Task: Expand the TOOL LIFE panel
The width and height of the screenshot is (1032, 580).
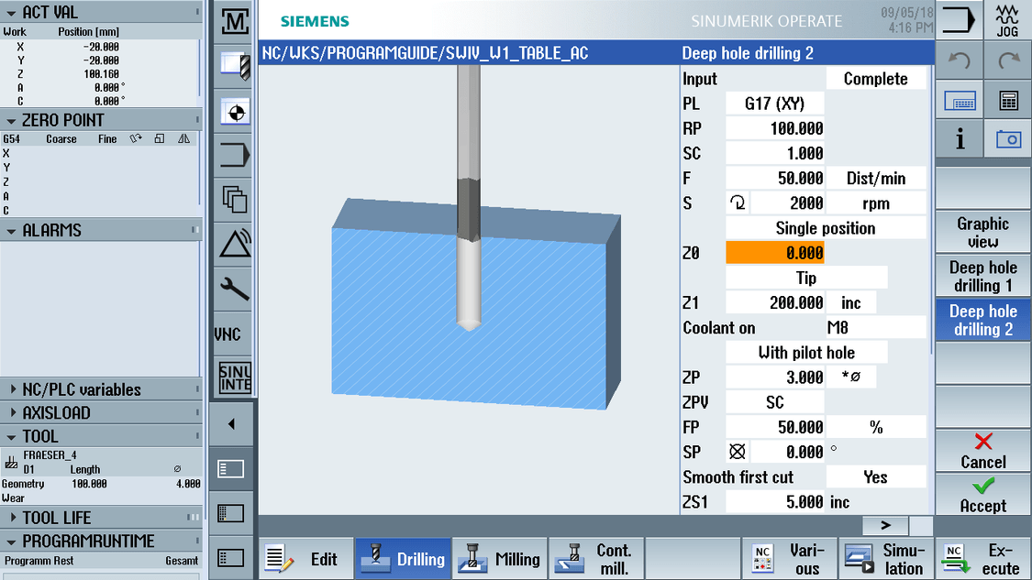Action: 13,518
